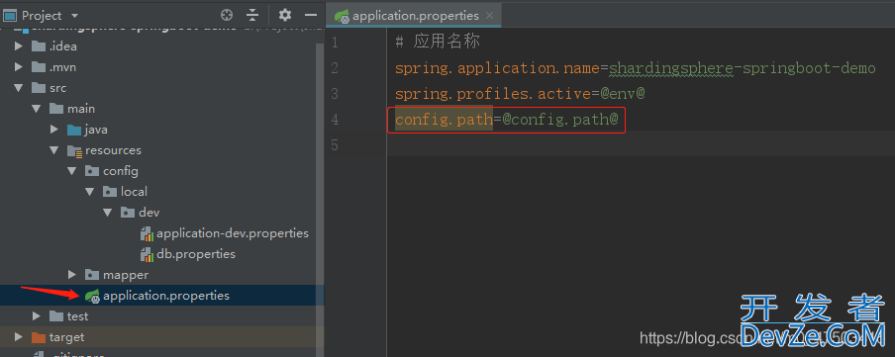Open the Project panel settings gear
895x357 pixels.
pos(285,15)
